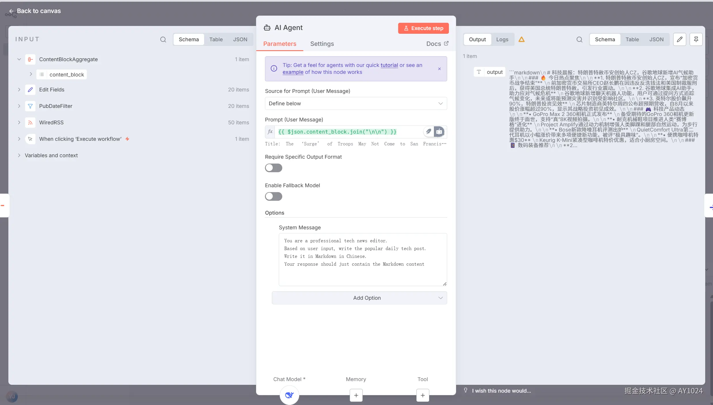Open Source for Prompt dropdown
This screenshot has height=405, width=713.
coord(356,104)
